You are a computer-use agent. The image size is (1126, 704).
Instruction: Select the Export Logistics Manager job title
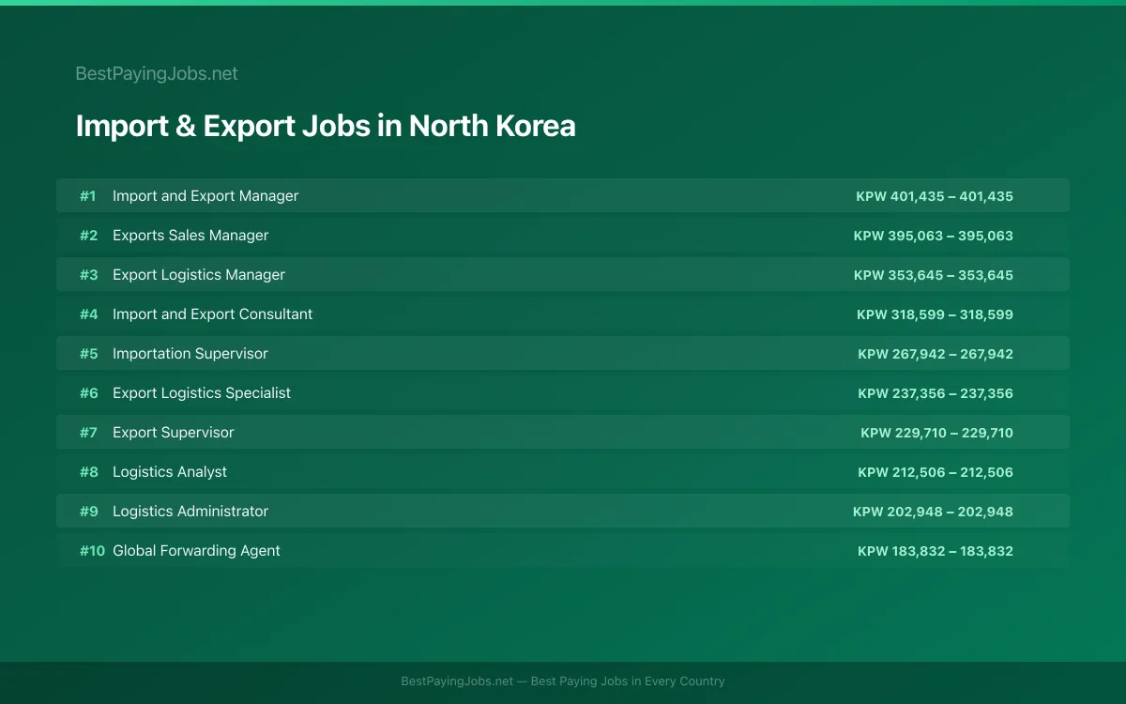pos(199,275)
